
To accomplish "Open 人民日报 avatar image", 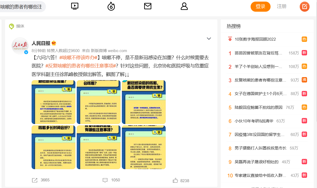I will click(x=20, y=46).
